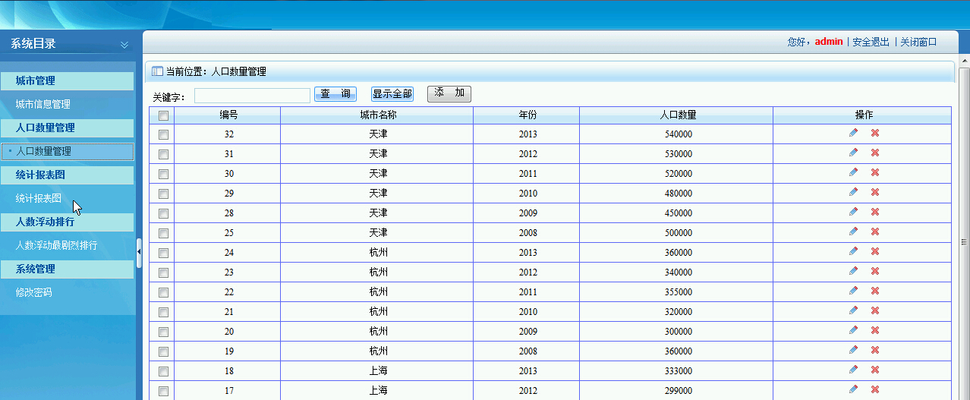This screenshot has width=970, height=400.
Task: Go to 修改密码 page
Action: (34, 292)
